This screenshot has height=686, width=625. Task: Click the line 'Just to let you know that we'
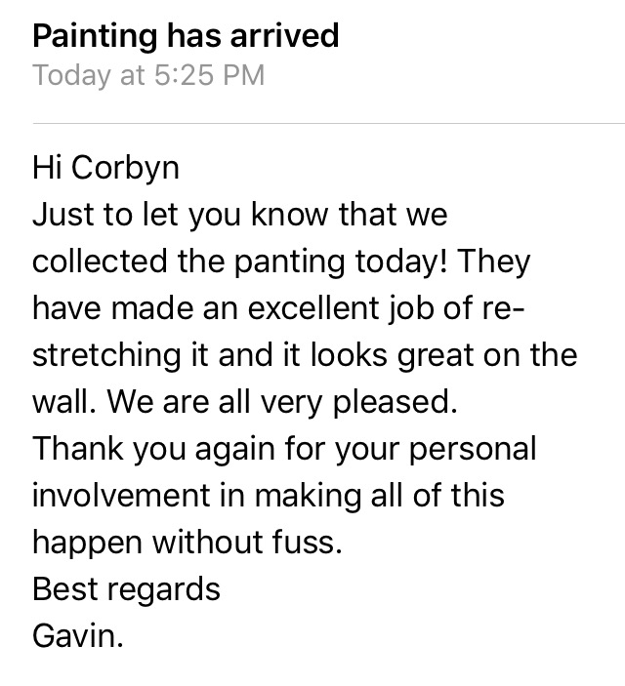[x=240, y=215]
